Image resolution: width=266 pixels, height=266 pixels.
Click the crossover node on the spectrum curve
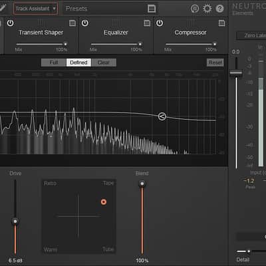tap(162, 116)
